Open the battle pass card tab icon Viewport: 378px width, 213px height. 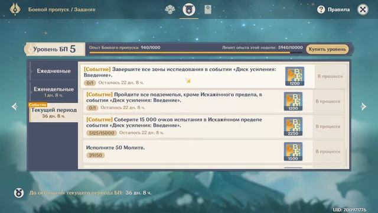click(x=208, y=9)
